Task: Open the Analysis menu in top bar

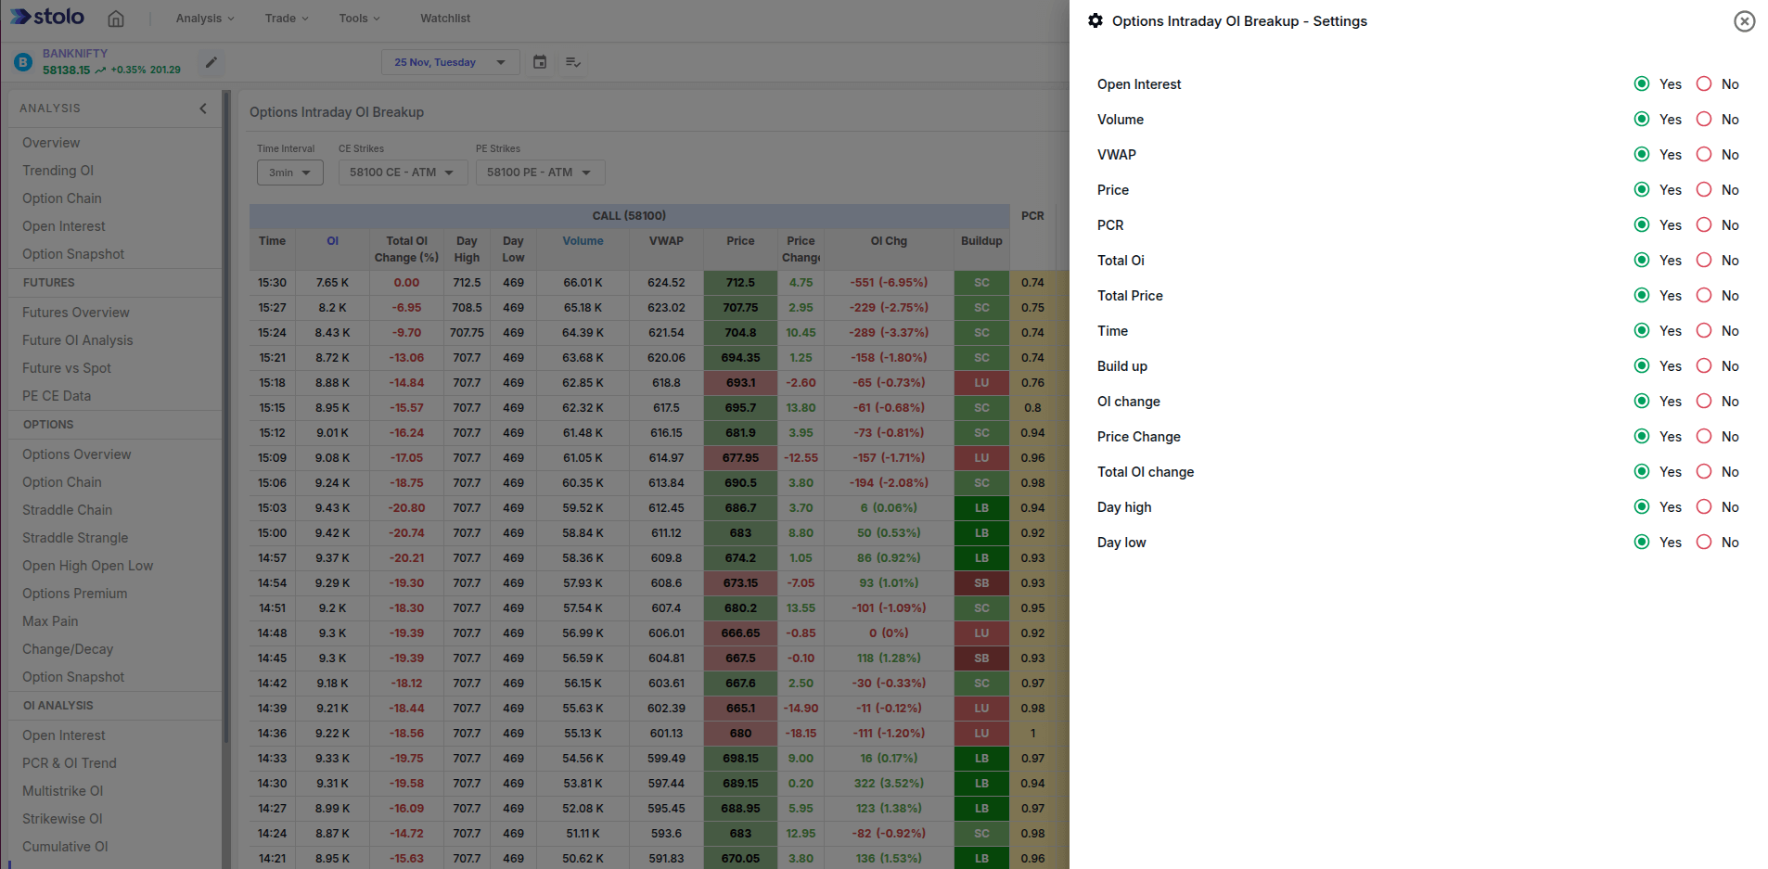Action: (x=205, y=19)
